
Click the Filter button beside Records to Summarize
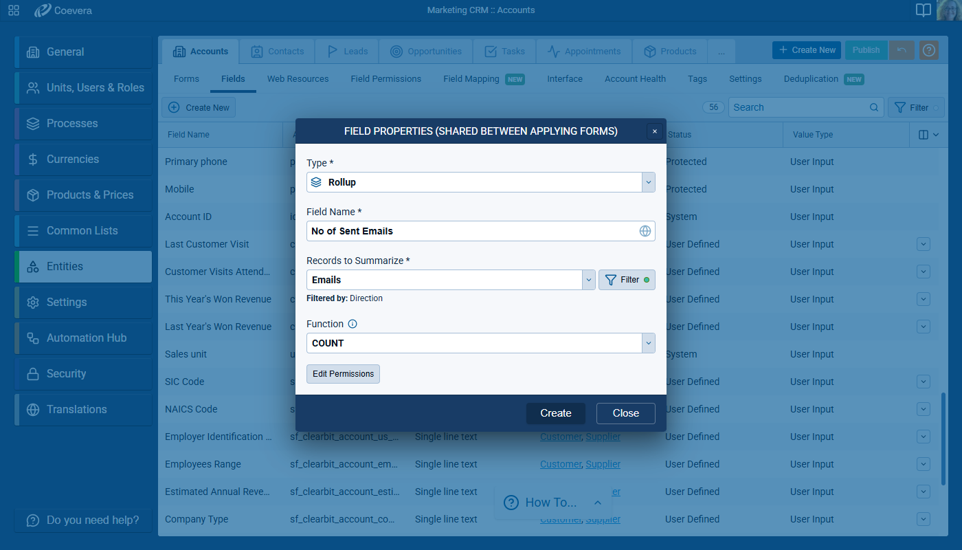626,280
